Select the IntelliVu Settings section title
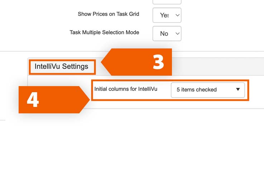Viewport: 264px width, 193px height. (x=62, y=67)
